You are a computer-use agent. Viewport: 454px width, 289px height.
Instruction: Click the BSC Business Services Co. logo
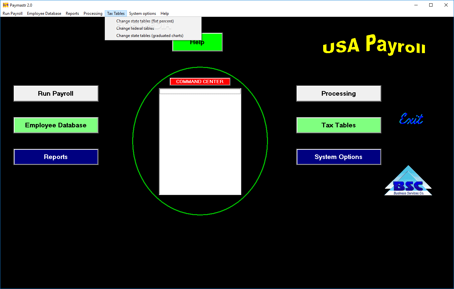coord(408,181)
